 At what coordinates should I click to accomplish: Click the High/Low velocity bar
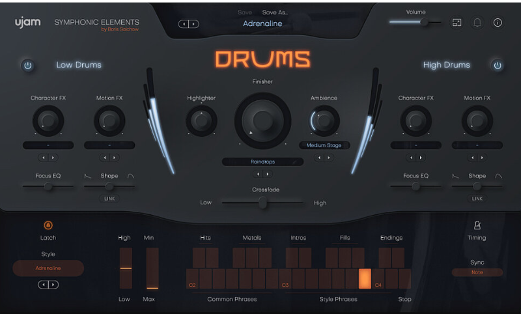tap(126, 268)
